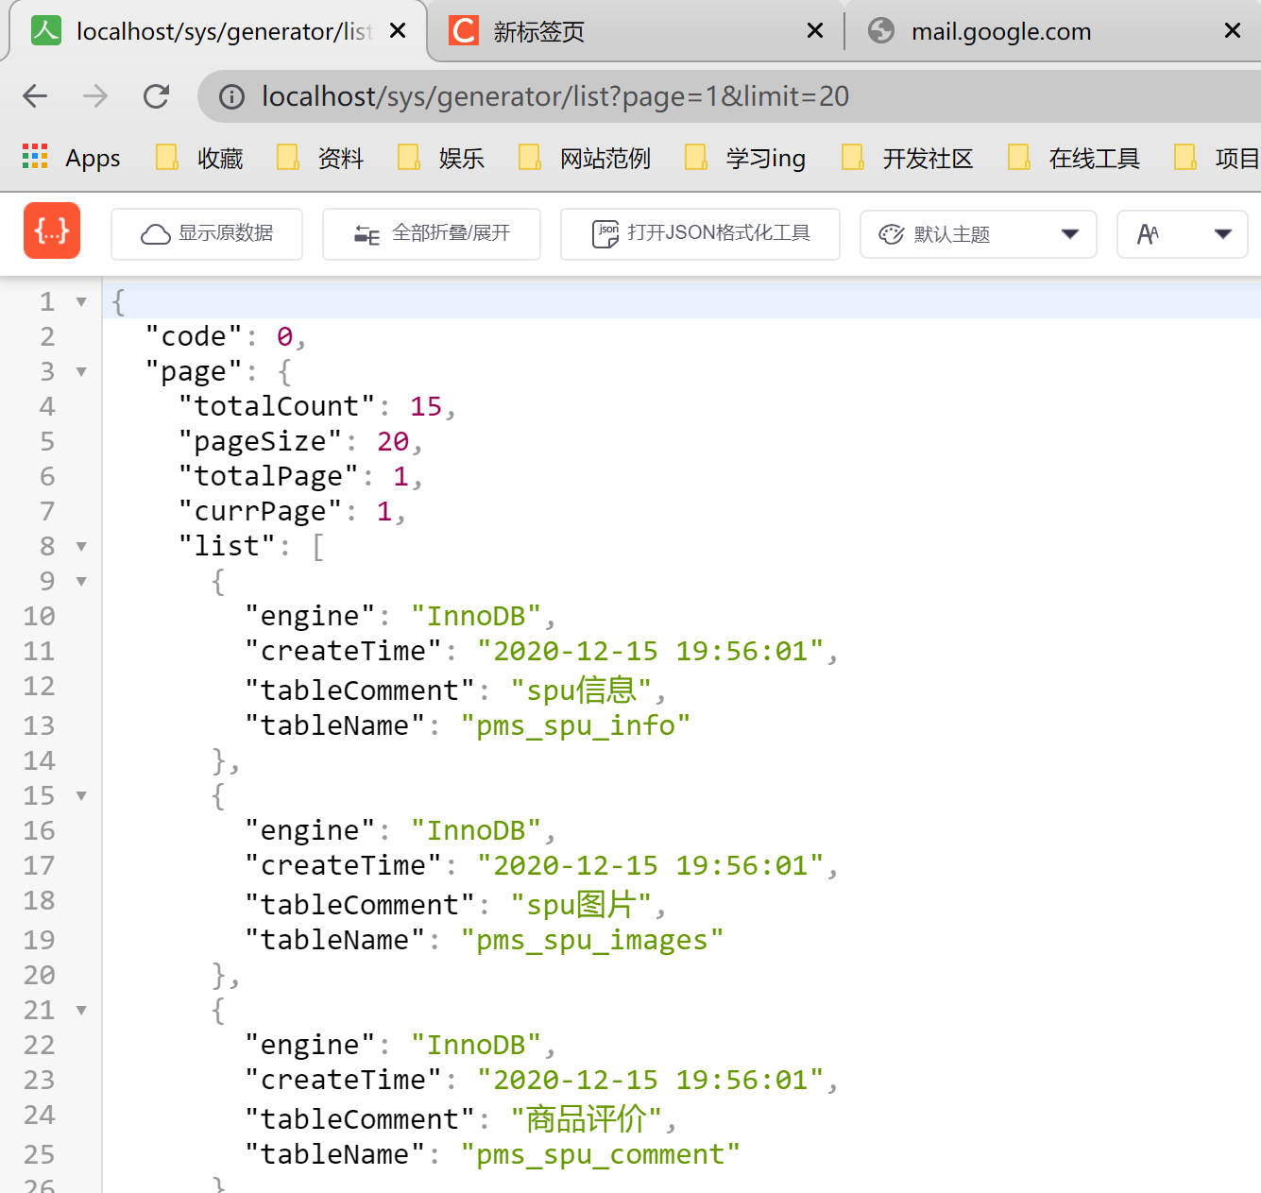Click line number 13 in the gutter
Screen dimensions: 1261x1193
pos(40,725)
